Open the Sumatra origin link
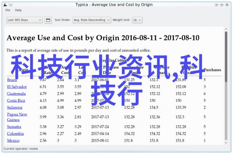This screenshot has height=154, width=233. click(x=14, y=127)
